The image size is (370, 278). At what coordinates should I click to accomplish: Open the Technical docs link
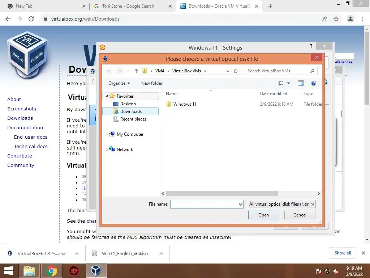click(x=31, y=147)
